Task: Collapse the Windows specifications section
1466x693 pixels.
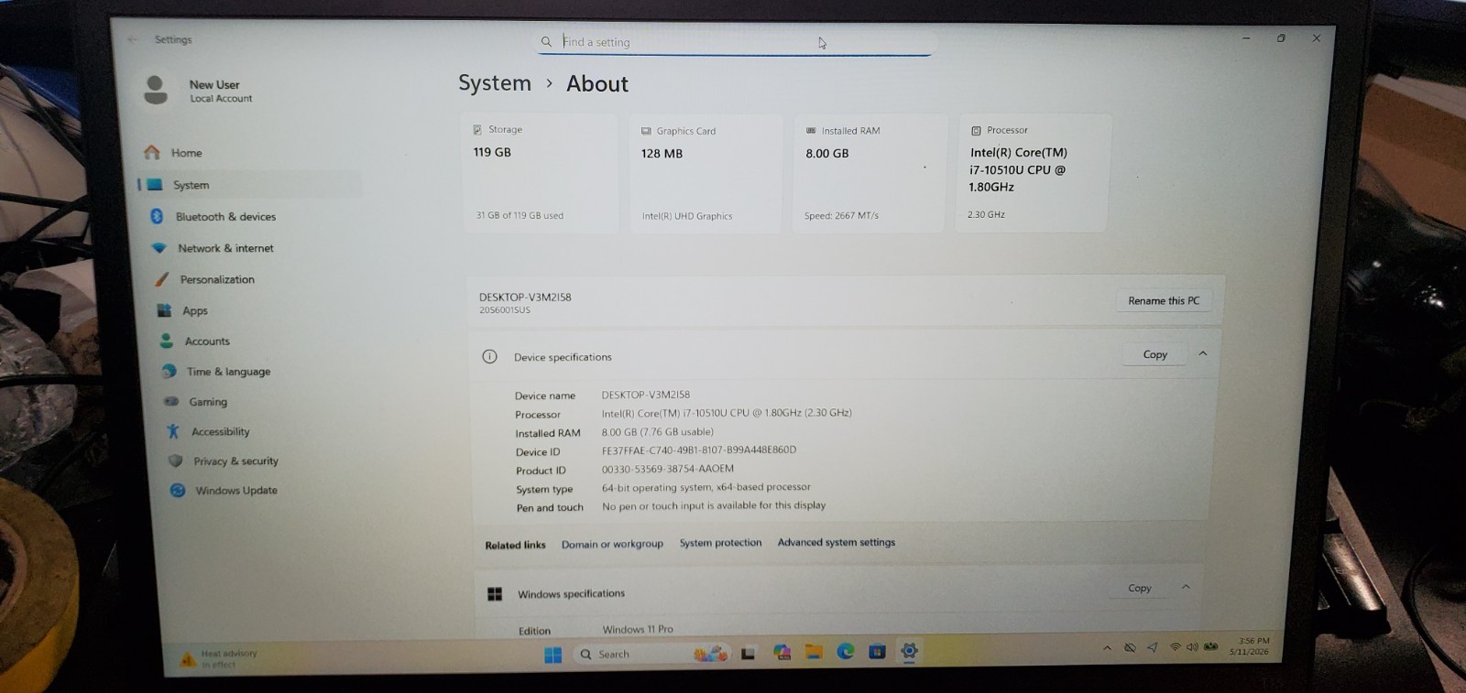Action: pyautogui.click(x=1186, y=587)
